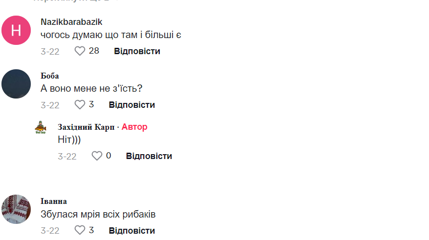Image resolution: width=429 pixels, height=240 pixels.
Task: Visit the Західний Карп author profile name
Action: tap(86, 127)
